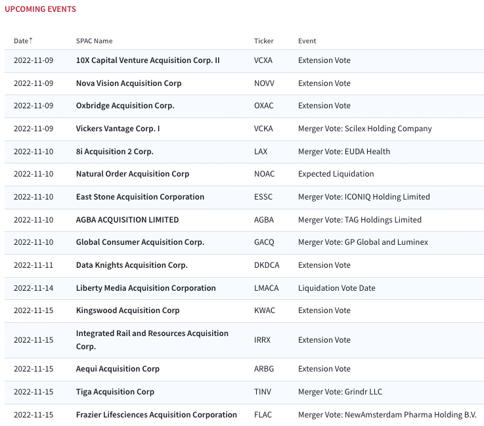
Task: Select Liberty Media Acquisition Corporation
Action: coord(146,288)
